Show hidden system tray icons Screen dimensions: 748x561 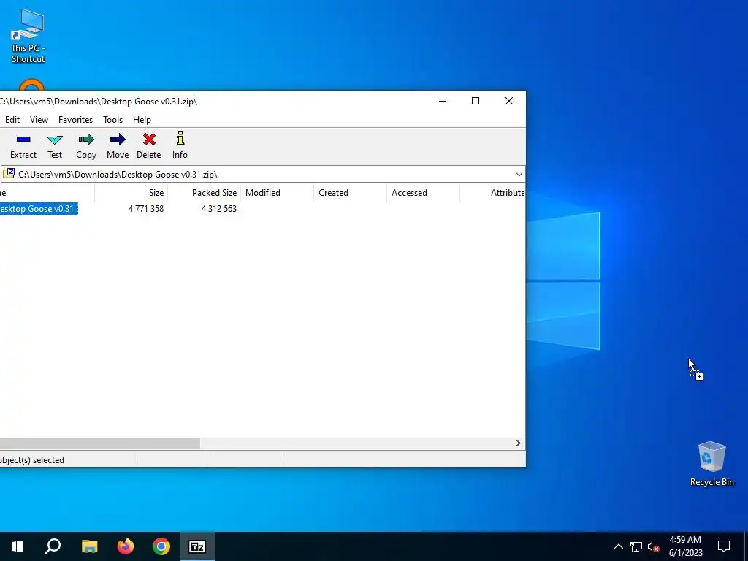[618, 546]
